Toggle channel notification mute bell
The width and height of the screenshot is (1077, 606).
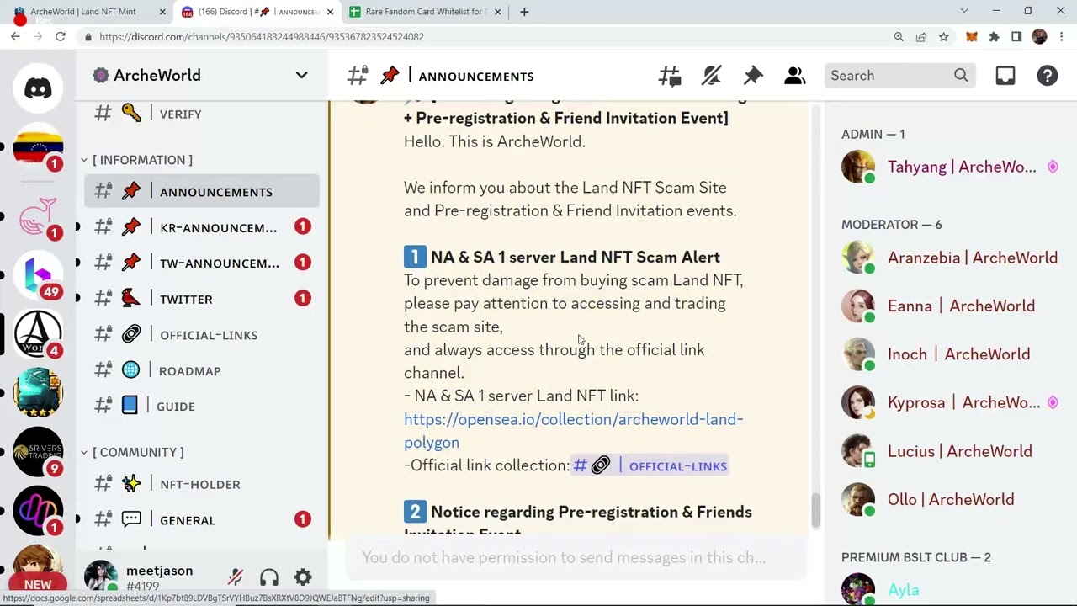click(x=711, y=76)
